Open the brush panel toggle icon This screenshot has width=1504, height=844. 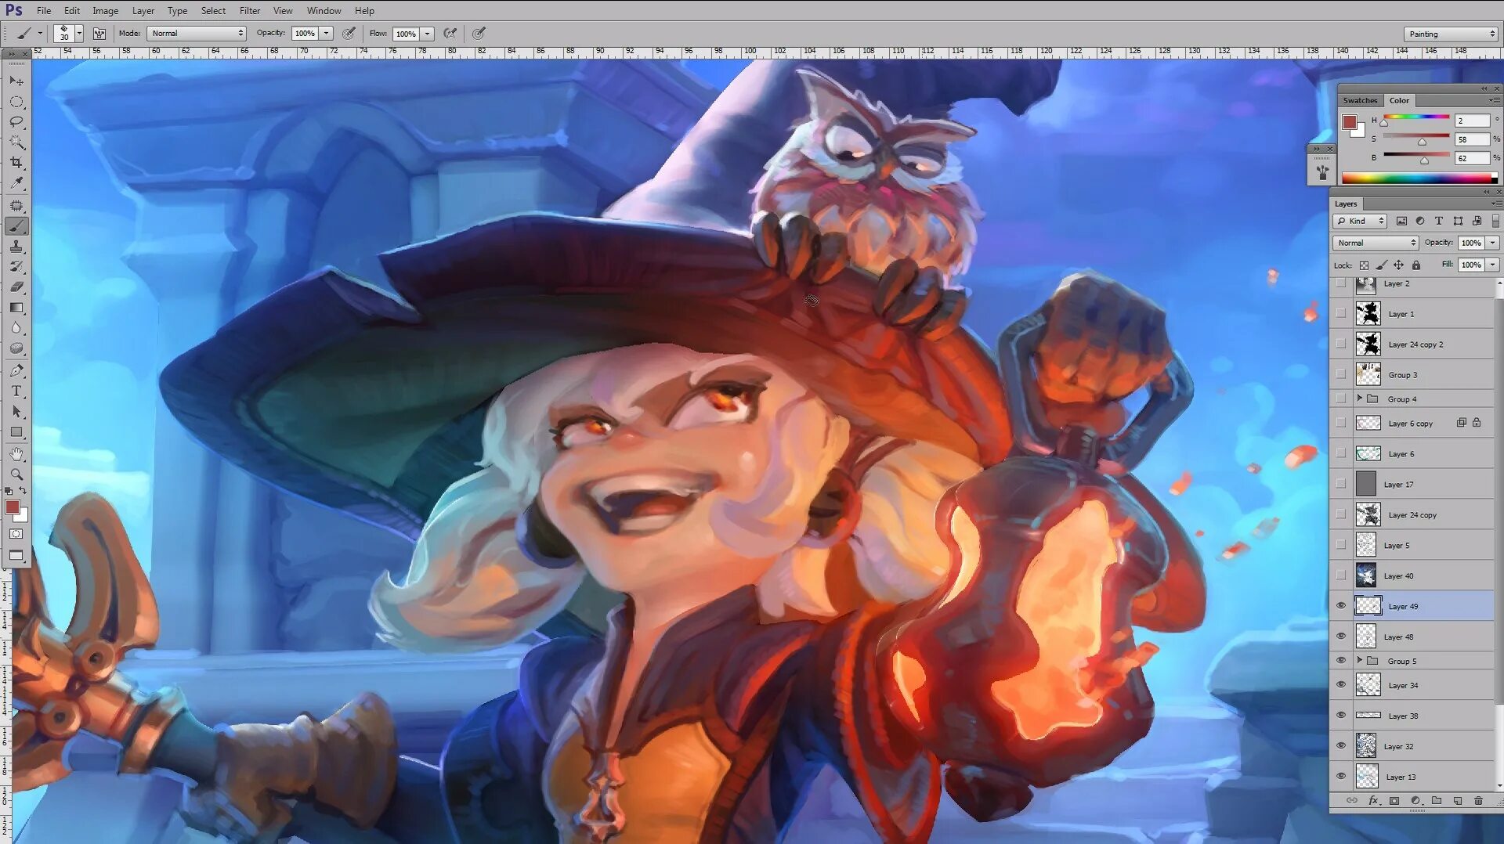(99, 34)
